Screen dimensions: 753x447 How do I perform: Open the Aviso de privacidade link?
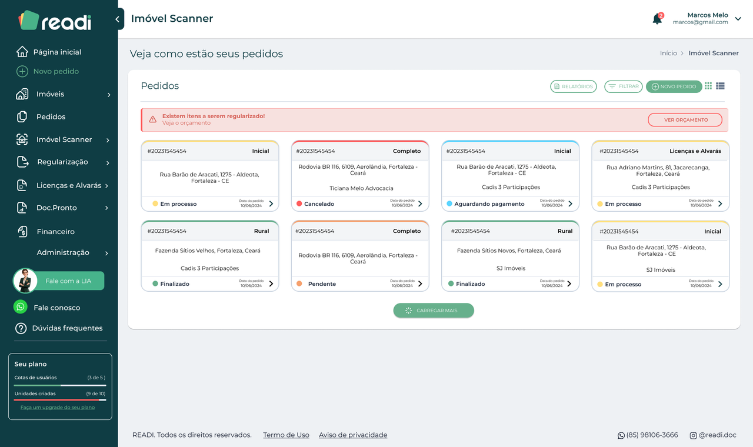(x=353, y=435)
